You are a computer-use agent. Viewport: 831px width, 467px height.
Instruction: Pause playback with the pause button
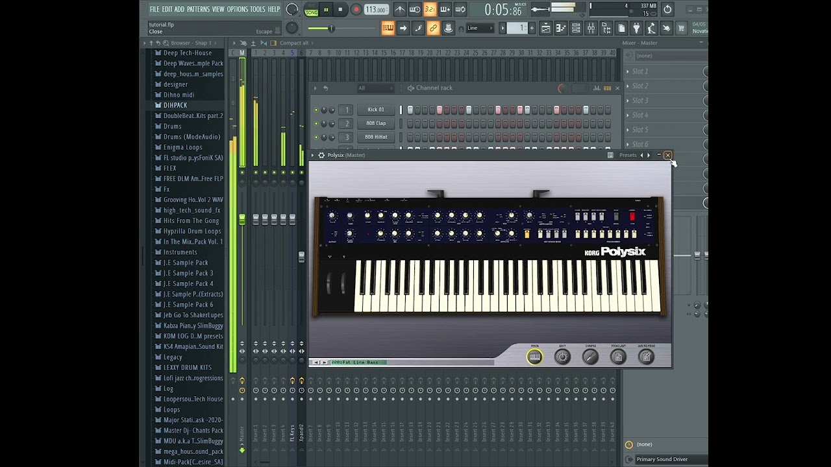(326, 10)
